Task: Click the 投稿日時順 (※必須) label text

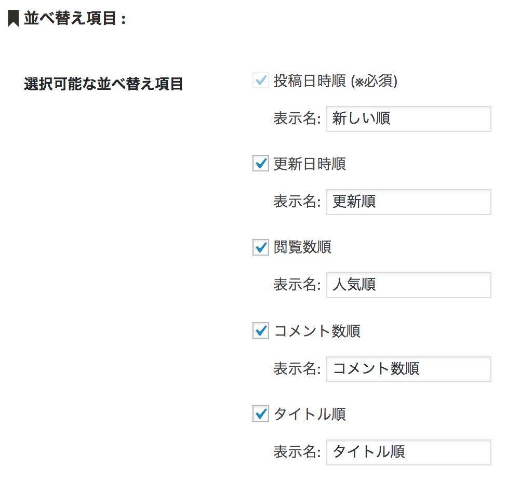Action: tap(335, 81)
